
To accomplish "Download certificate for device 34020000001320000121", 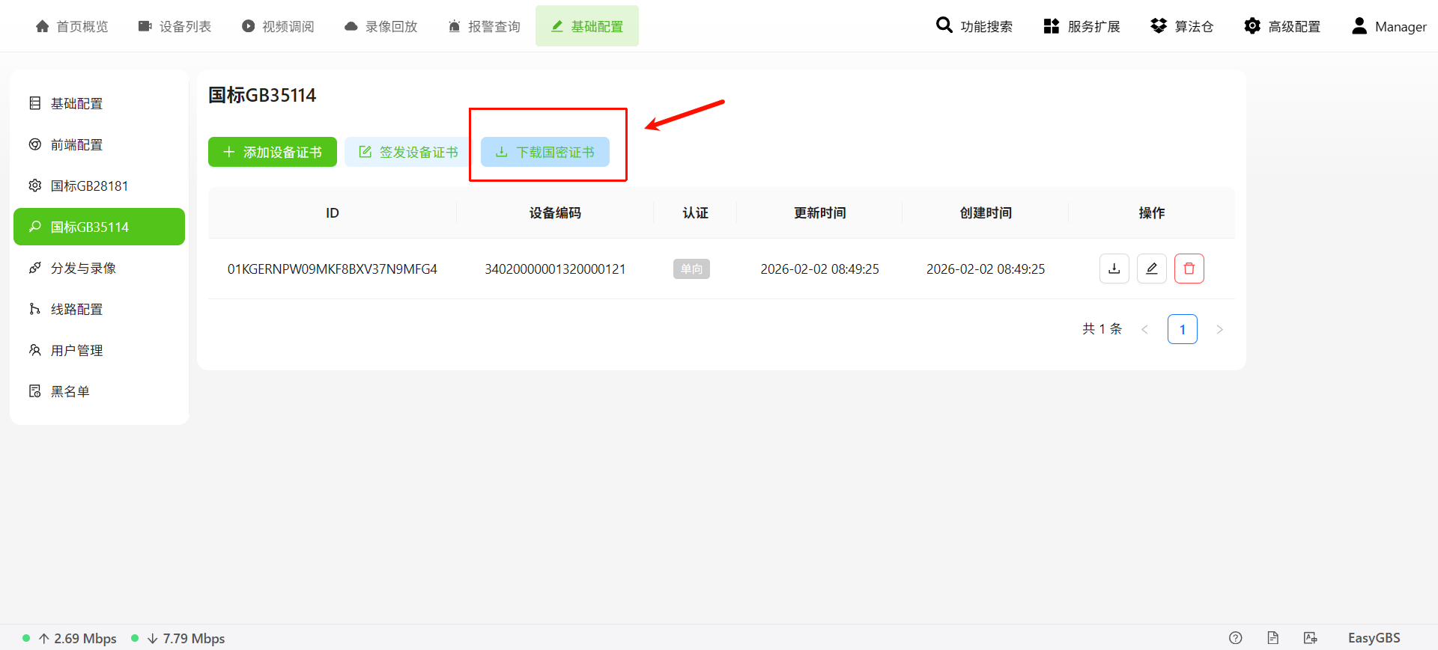I will [x=1114, y=269].
